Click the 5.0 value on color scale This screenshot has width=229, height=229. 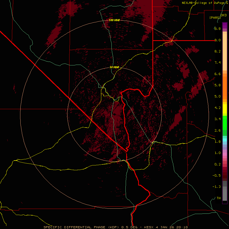tap(217, 96)
